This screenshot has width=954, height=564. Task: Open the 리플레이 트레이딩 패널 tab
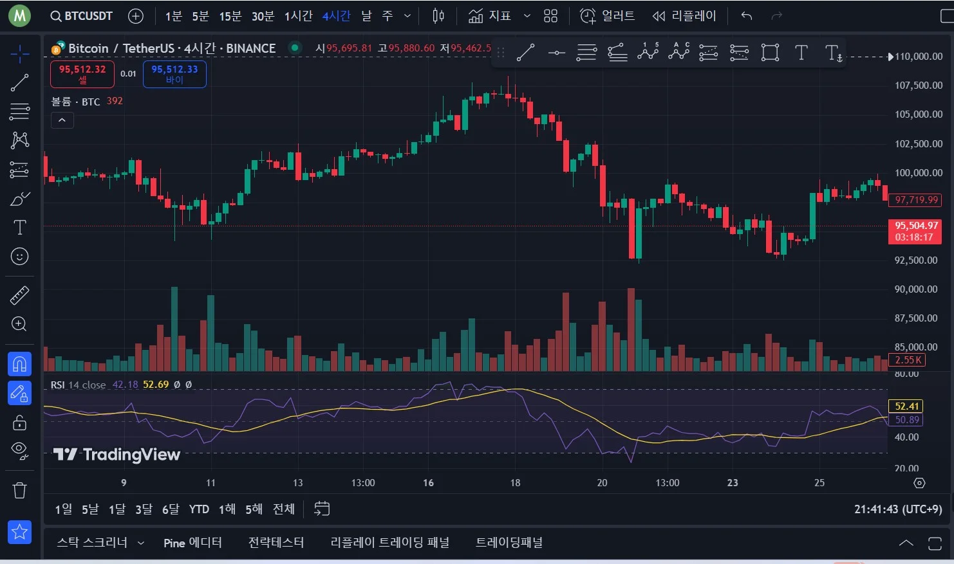pos(390,543)
